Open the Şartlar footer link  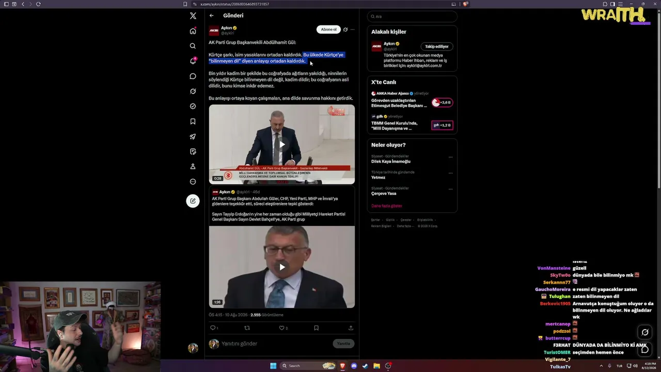coord(375,220)
